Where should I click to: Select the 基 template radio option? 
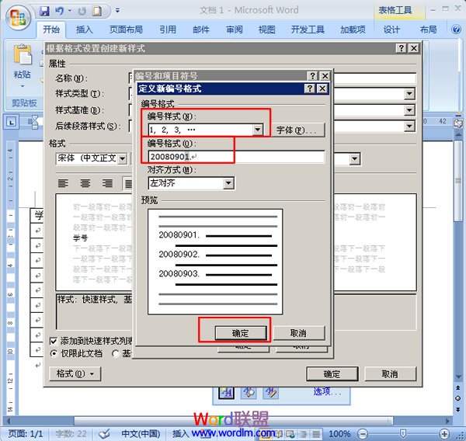click(115, 353)
